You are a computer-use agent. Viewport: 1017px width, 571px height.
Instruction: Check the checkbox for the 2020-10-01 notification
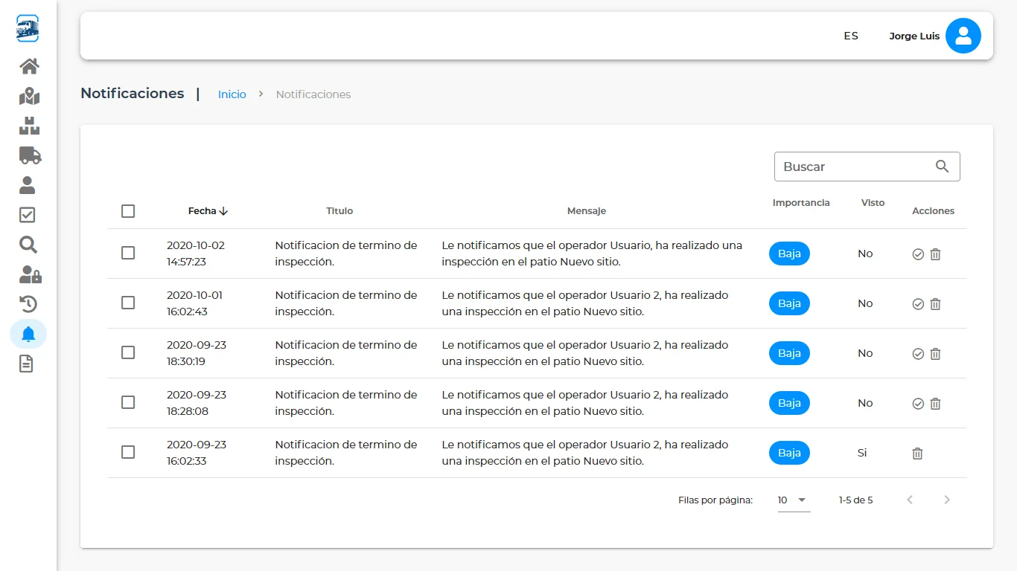pos(127,303)
